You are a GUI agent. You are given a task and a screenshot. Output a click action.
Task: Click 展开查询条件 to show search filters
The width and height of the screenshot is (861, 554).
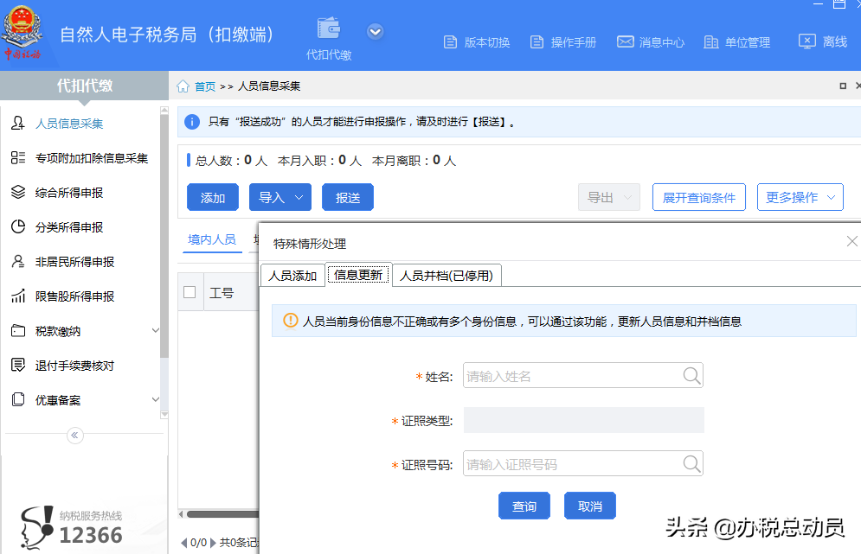click(698, 197)
